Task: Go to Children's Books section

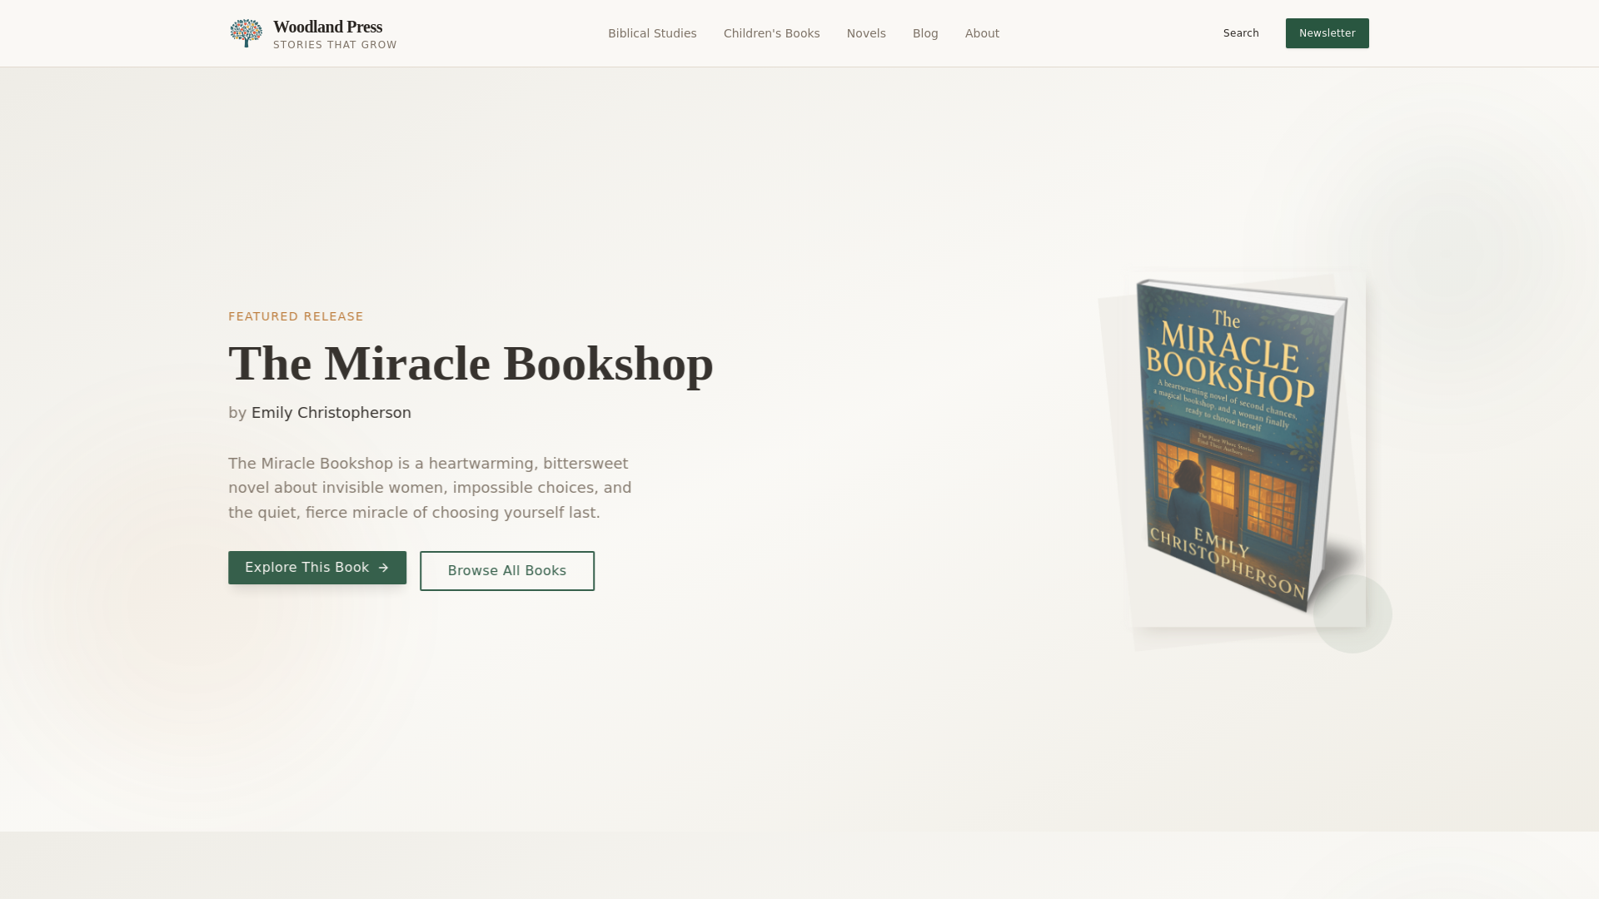Action: 771,33
